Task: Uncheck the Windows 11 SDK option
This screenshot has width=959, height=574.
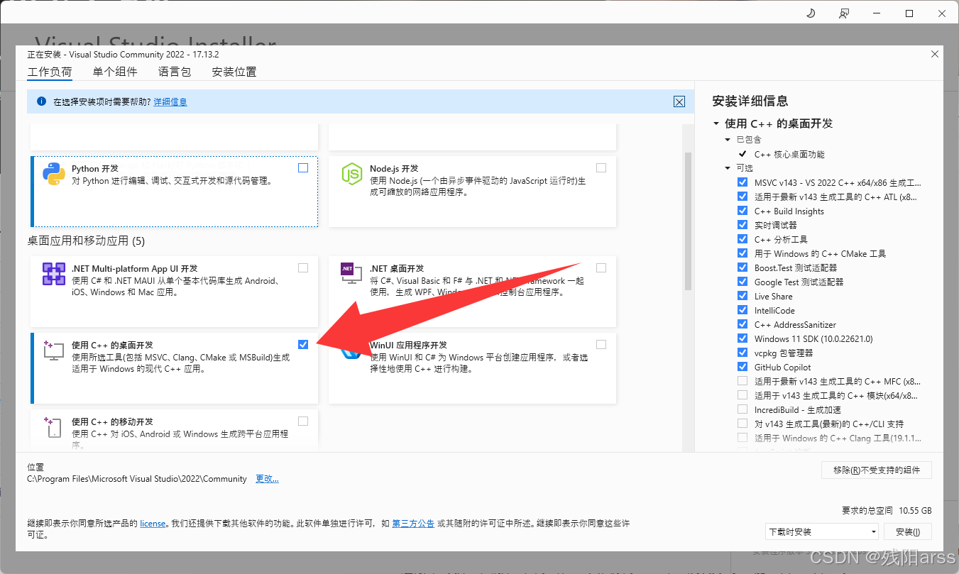Action: (x=742, y=338)
